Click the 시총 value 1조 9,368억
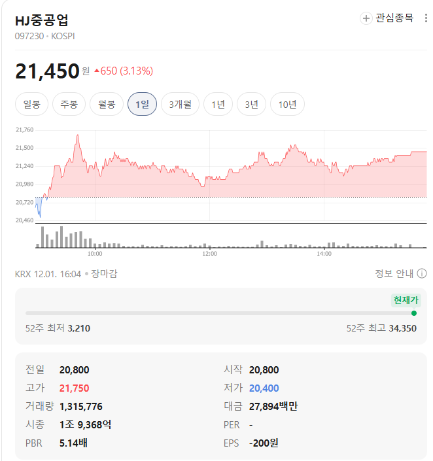The height and width of the screenshot is (461, 433). point(85,424)
